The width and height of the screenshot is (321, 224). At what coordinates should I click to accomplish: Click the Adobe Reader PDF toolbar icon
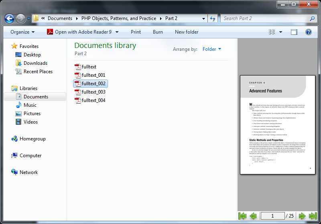tap(50, 32)
